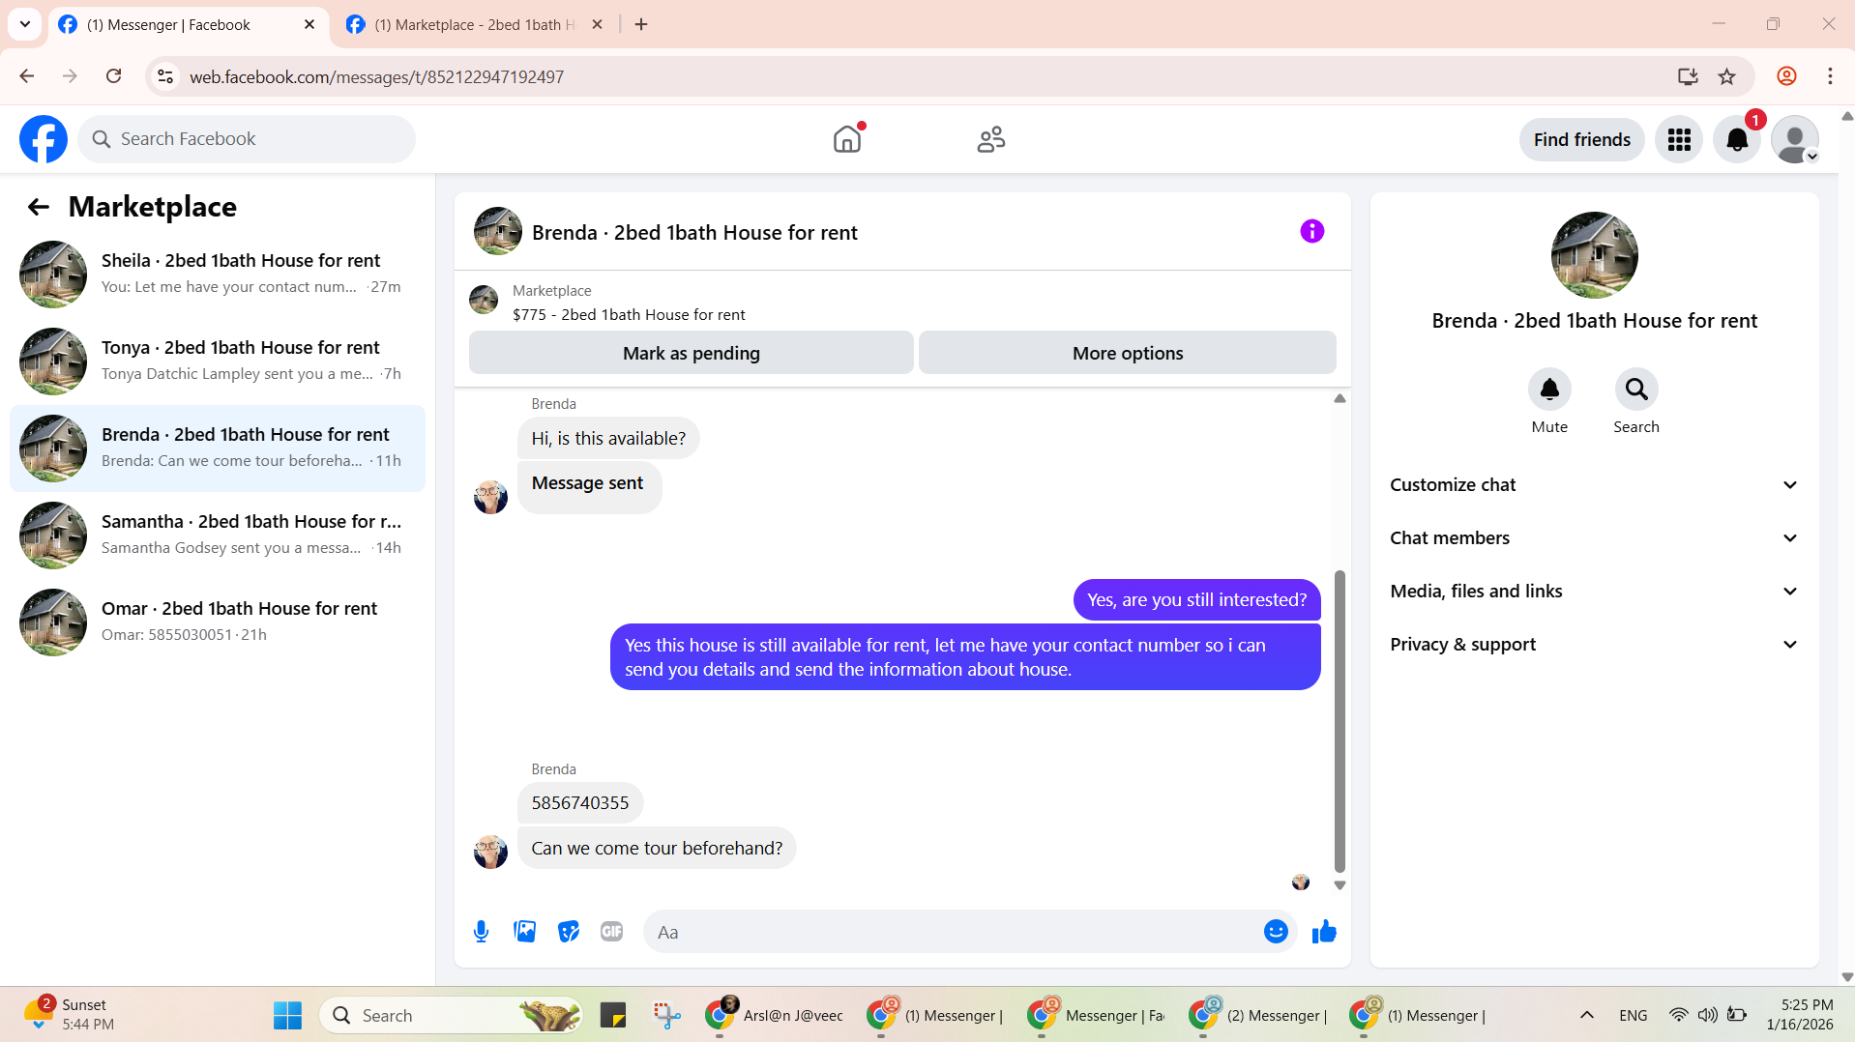Viewport: 1855px width, 1042px height.
Task: Choose a sticker icon
Action: [x=569, y=932]
